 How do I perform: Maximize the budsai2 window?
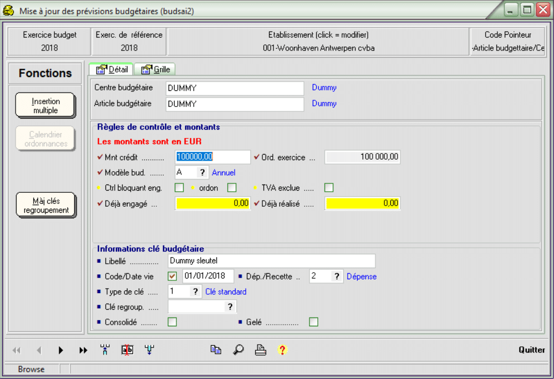click(x=526, y=10)
